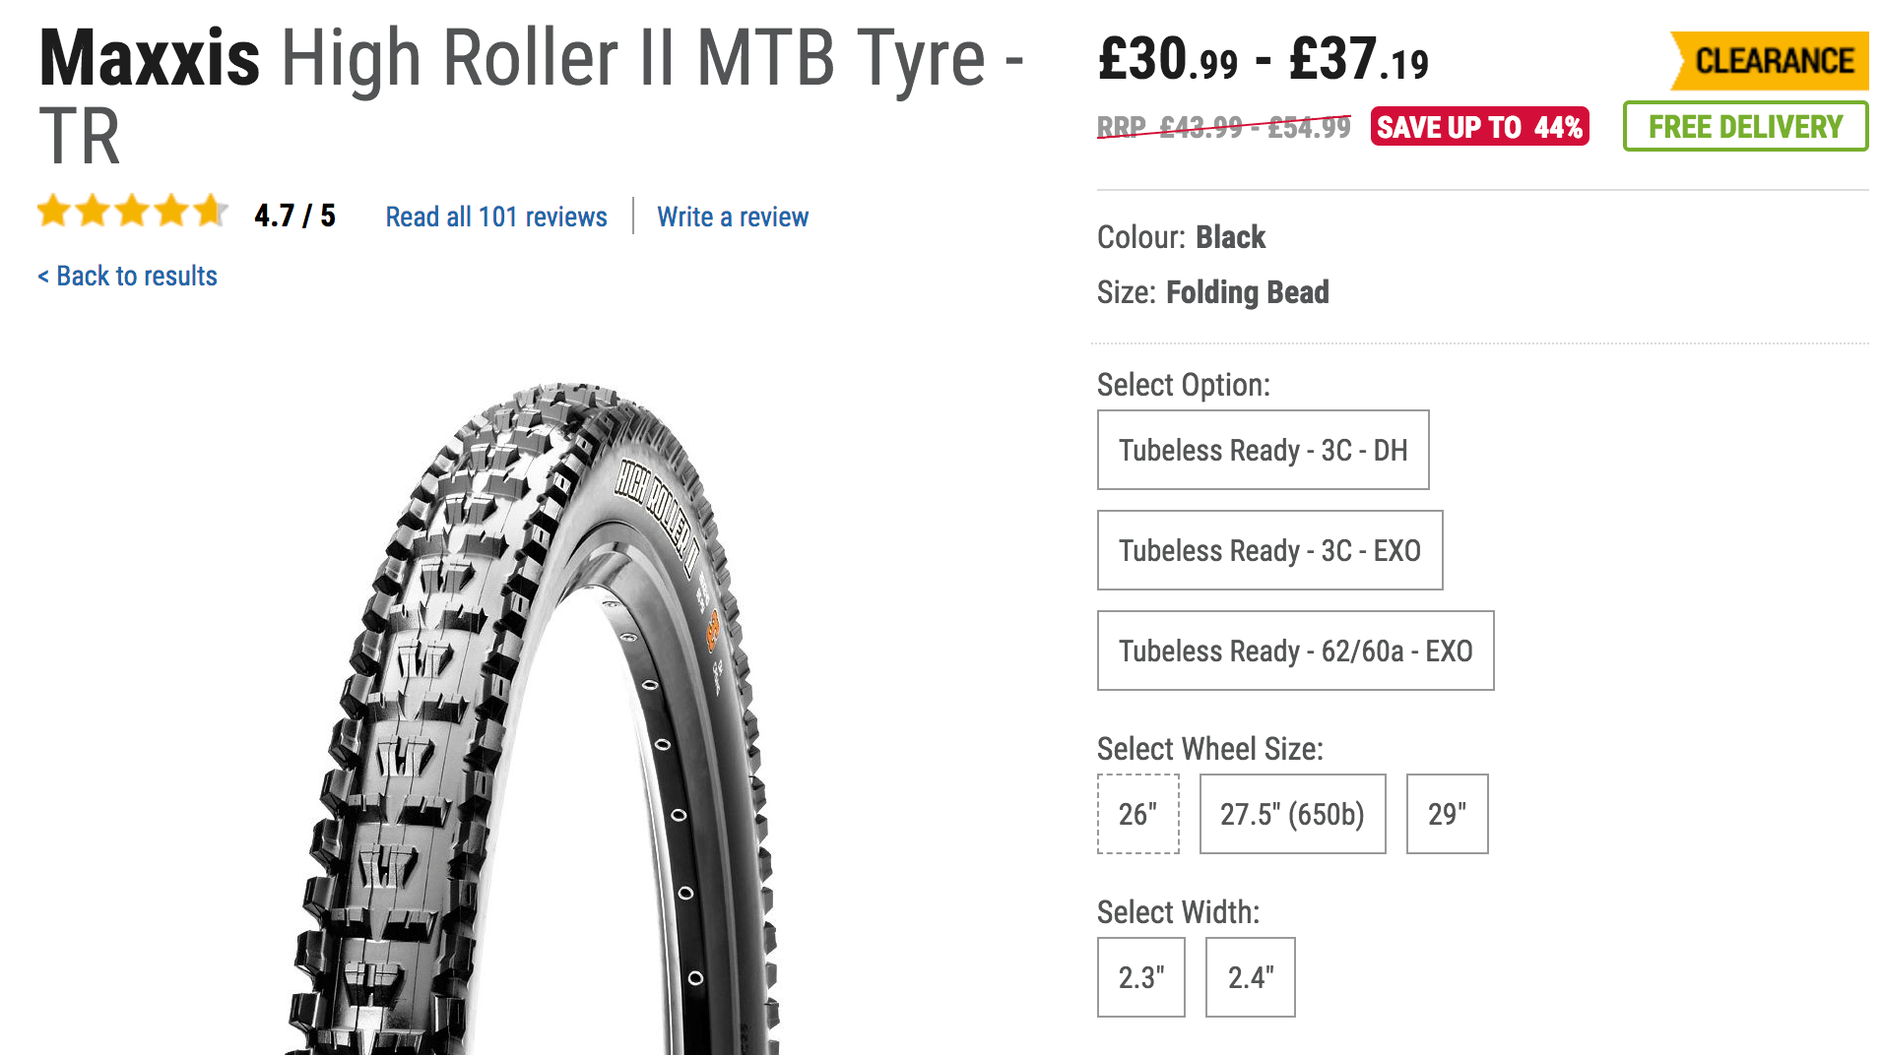Click the crossed-out RRP price text
This screenshot has width=1881, height=1055.
tap(1223, 128)
